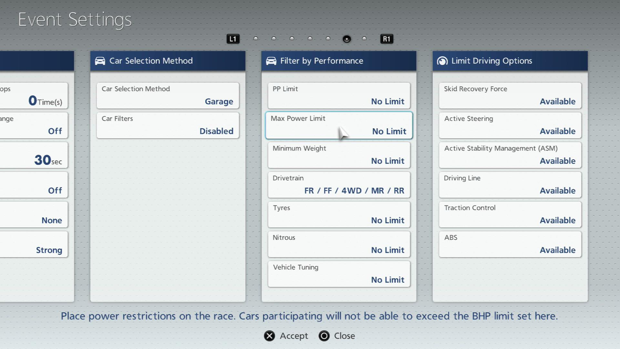Click the car icon beside Car Selection Method

coord(100,61)
